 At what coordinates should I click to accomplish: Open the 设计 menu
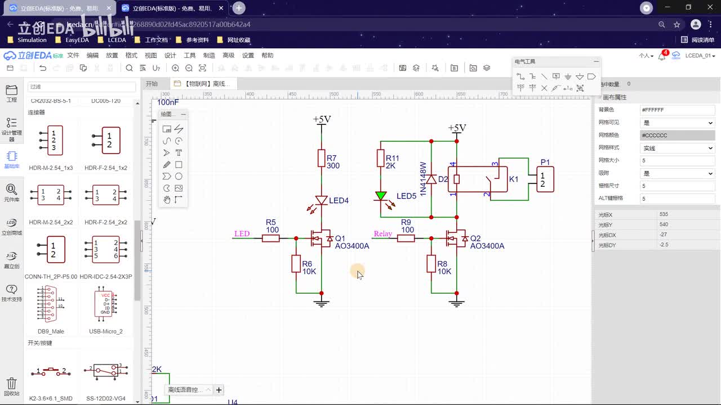(x=170, y=55)
